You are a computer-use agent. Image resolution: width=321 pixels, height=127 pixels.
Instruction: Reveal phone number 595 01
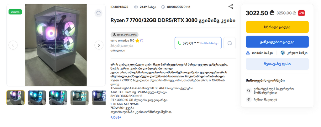coord(198,43)
